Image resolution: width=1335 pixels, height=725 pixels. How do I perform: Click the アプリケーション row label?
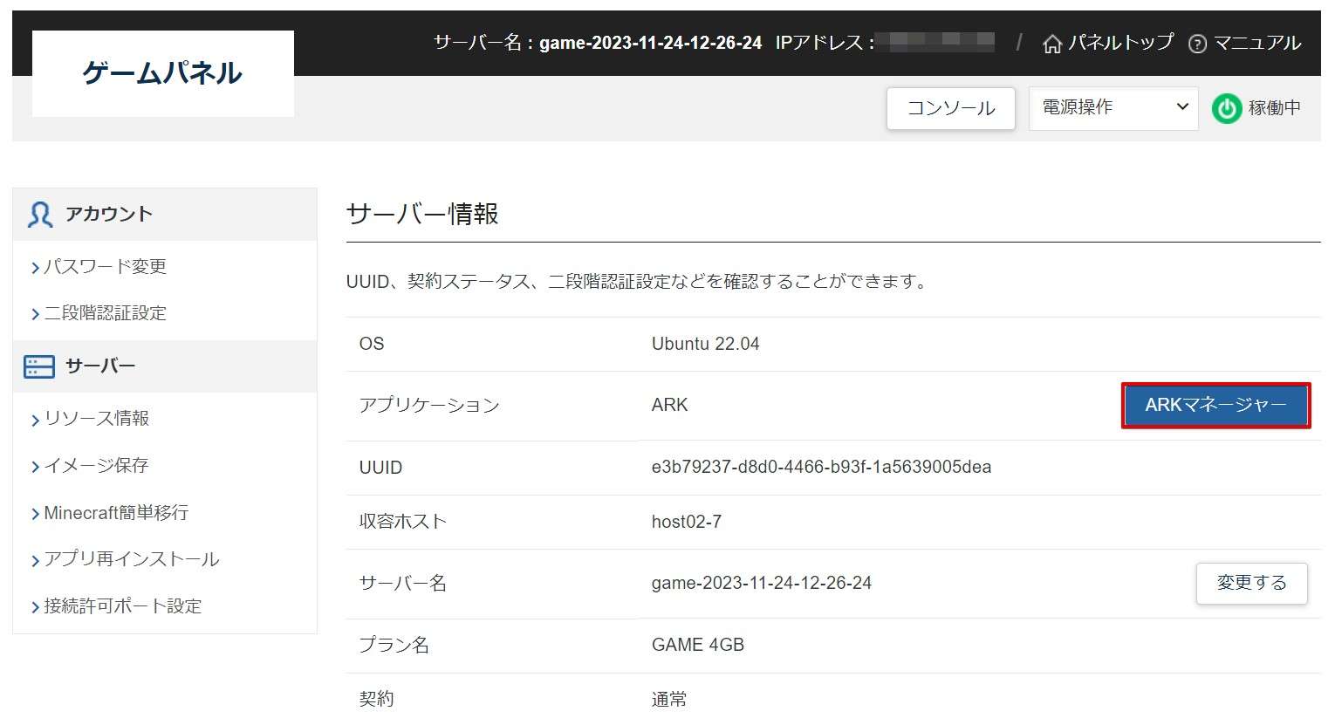coord(429,405)
